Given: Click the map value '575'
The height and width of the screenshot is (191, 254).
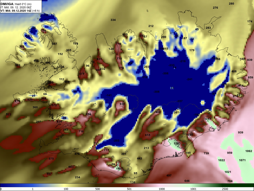Looking at the screenshot, I should [x=51, y=159].
